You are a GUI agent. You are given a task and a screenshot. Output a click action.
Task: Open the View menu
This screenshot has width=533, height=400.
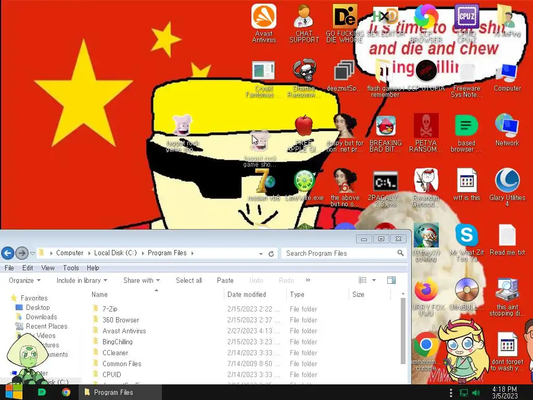pos(47,268)
